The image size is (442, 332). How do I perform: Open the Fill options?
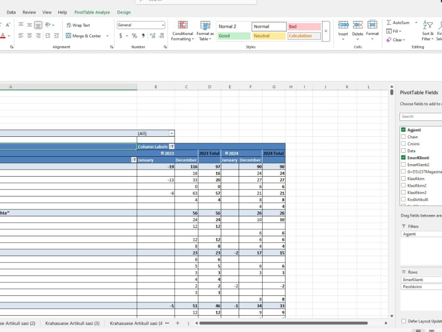394,31
